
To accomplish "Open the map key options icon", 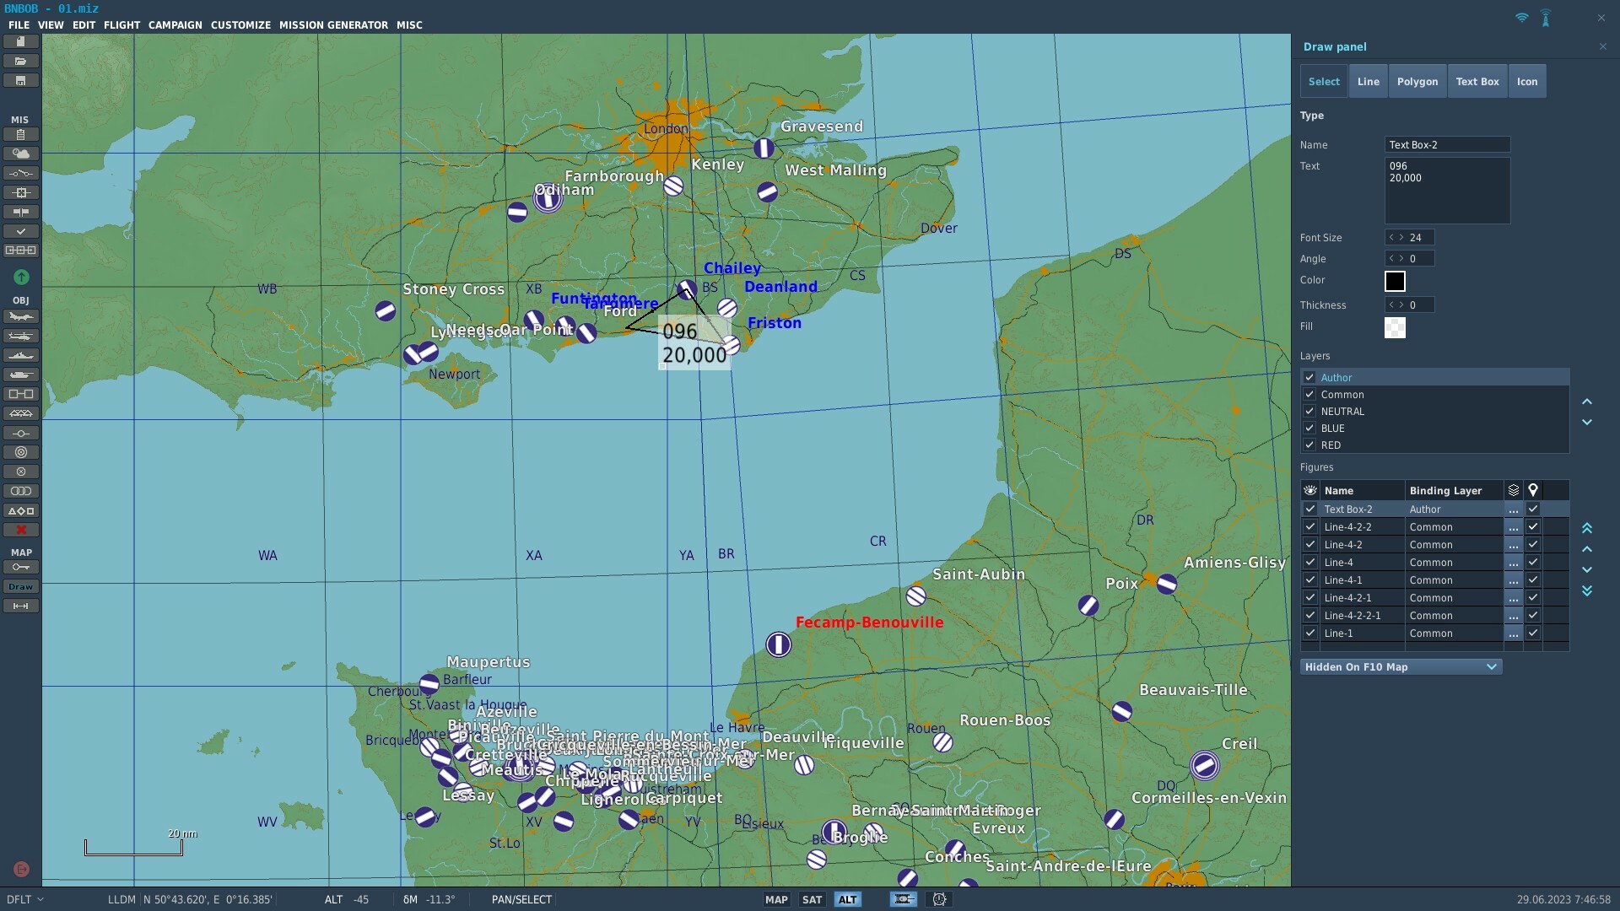I will coord(21,568).
